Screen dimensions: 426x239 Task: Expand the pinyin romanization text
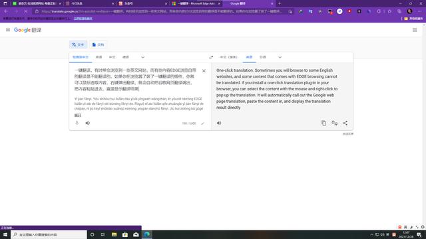[x=78, y=116]
